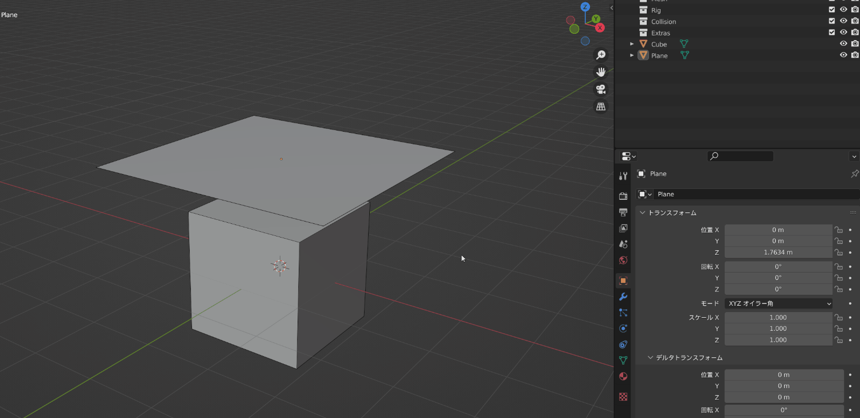Uncheck the Extras collection checkbox

[832, 33]
